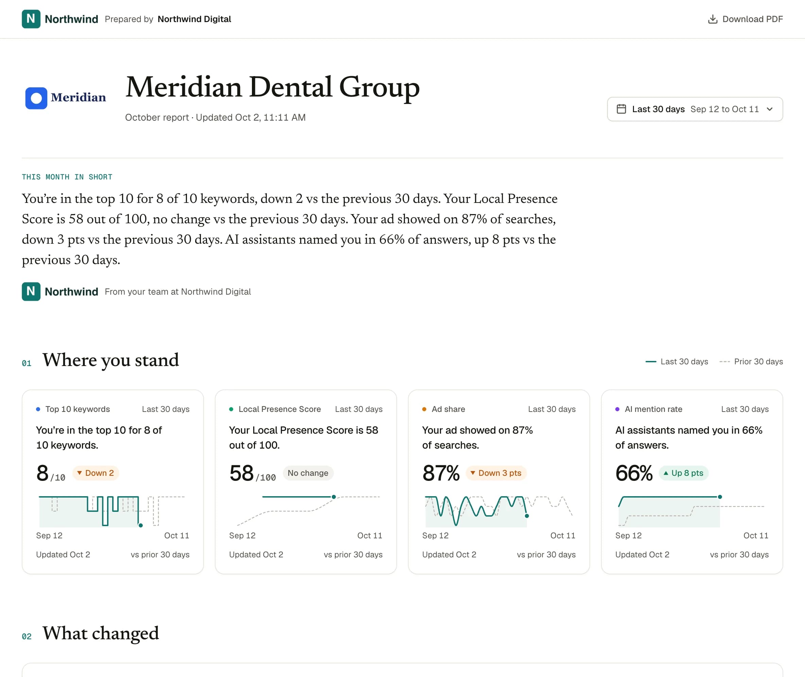The image size is (805, 677).
Task: Click the '8/10' value on Top 10 keywords card
Action: click(x=51, y=473)
